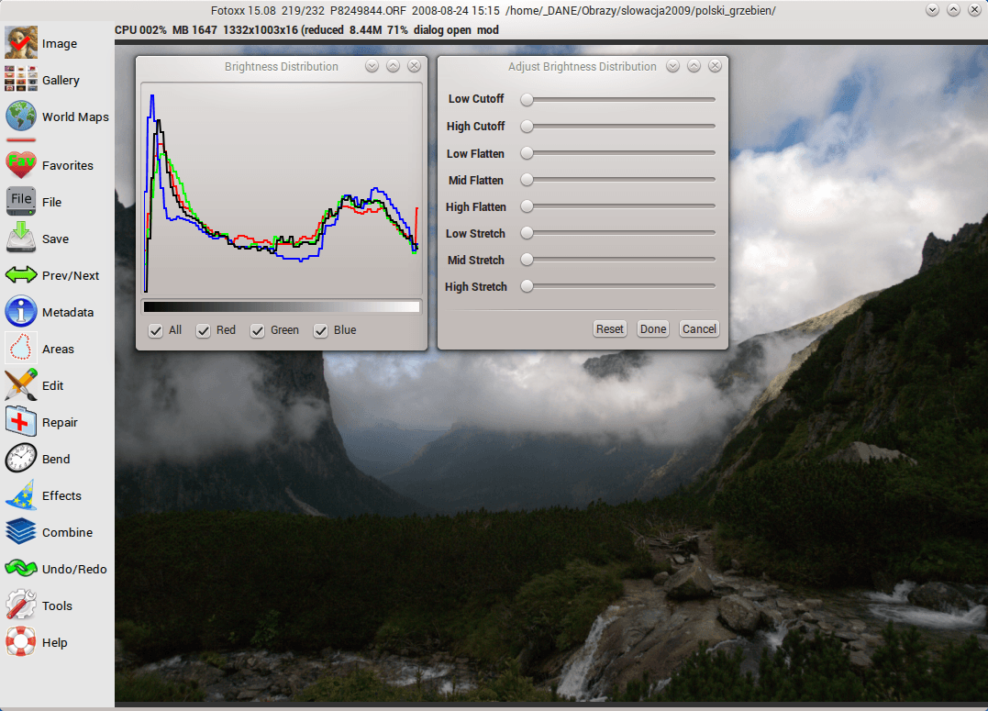This screenshot has width=988, height=711.
Task: Click the Mid Stretch slider
Action: [x=617, y=259]
